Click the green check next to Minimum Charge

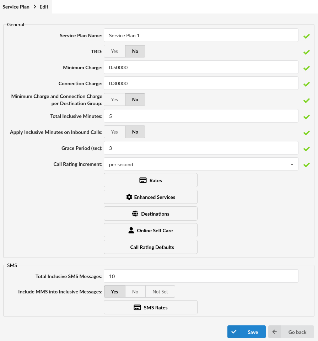[x=307, y=68]
